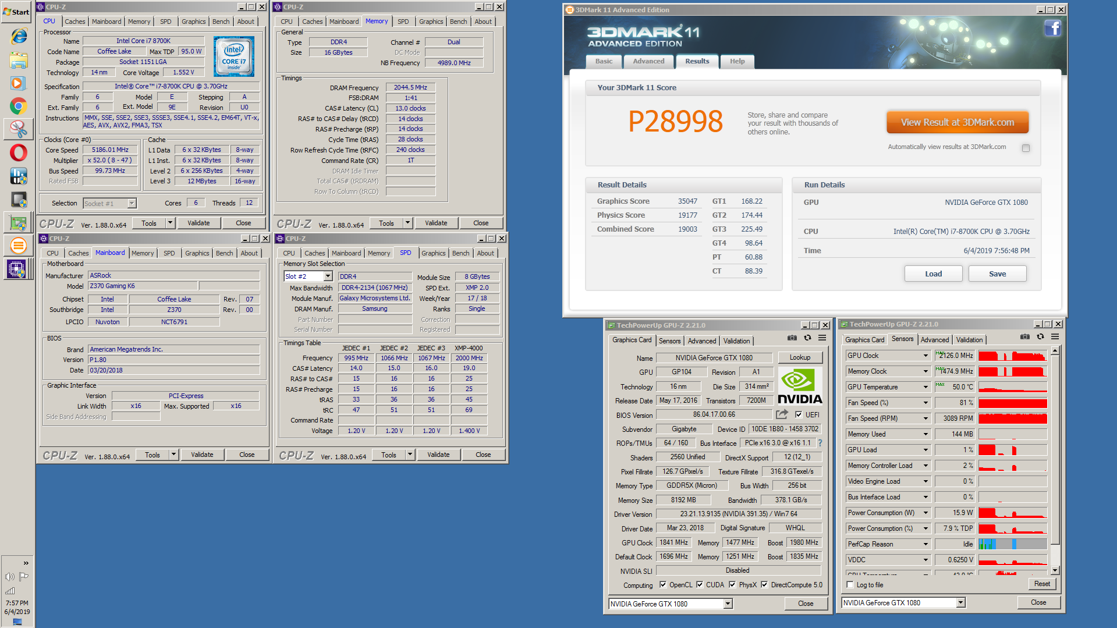Toggle the DirectCompute 5.0 checkbox

tap(764, 585)
